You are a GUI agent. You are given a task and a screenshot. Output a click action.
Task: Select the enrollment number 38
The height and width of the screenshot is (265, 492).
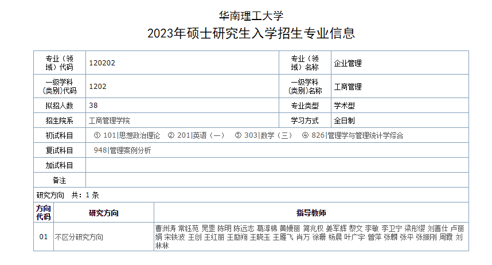93,105
